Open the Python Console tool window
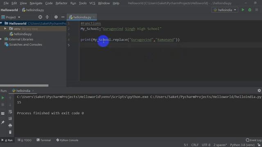 67,140
